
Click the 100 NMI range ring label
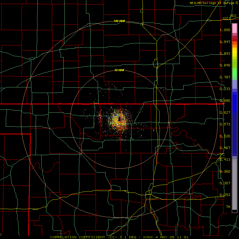point(119,21)
